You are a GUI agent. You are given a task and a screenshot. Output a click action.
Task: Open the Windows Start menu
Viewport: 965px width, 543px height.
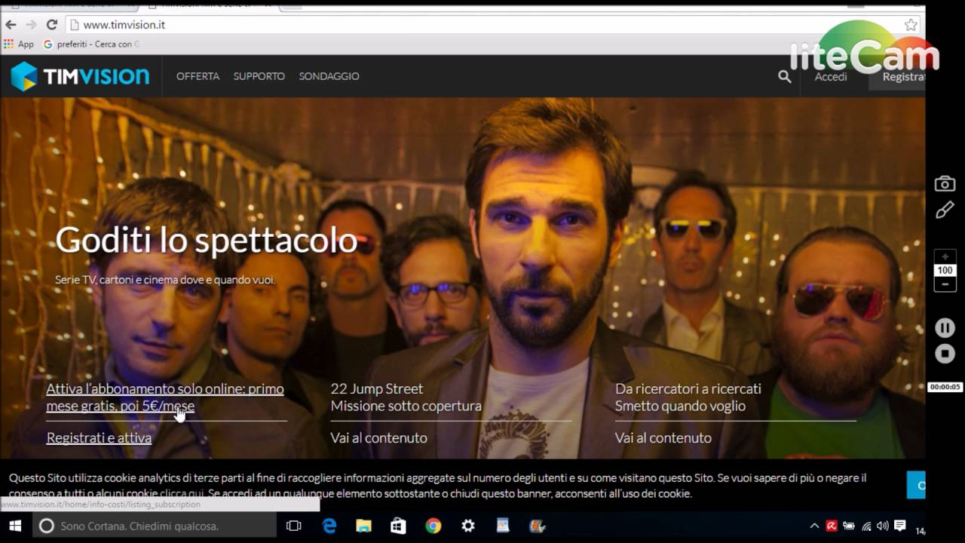point(15,526)
